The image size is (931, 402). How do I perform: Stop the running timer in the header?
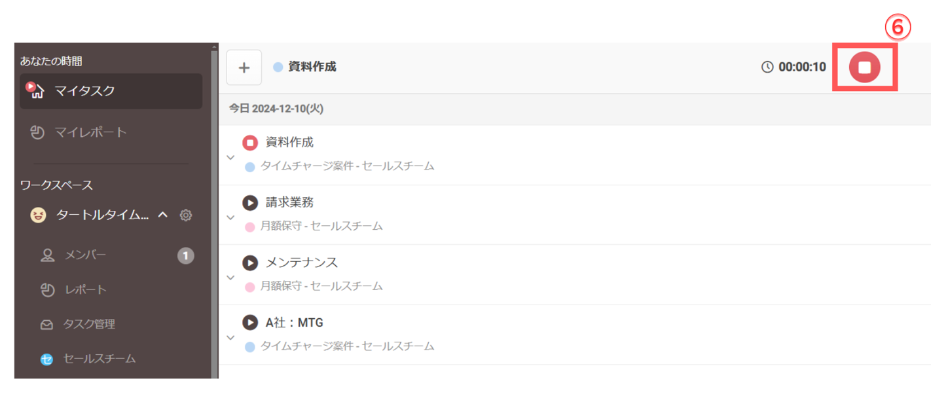tap(864, 67)
